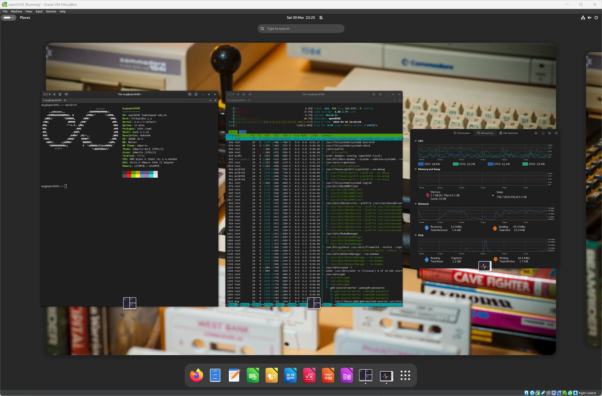Collapse the CPU section
The width and height of the screenshot is (602, 396).
click(416, 141)
